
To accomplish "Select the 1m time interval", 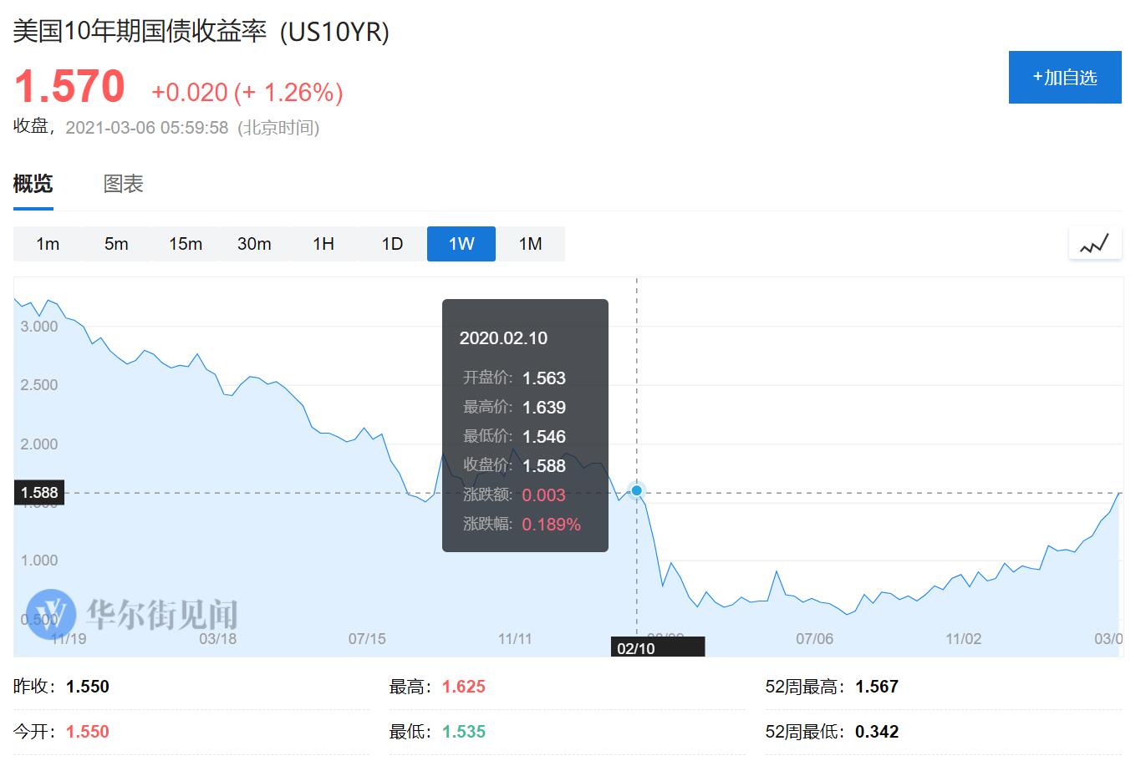I will point(48,244).
